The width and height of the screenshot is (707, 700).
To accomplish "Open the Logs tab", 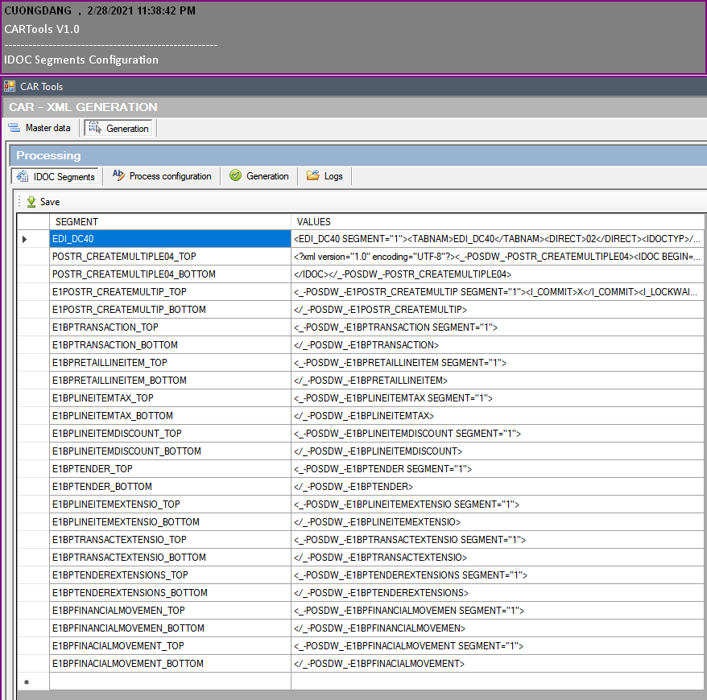I will 325,176.
